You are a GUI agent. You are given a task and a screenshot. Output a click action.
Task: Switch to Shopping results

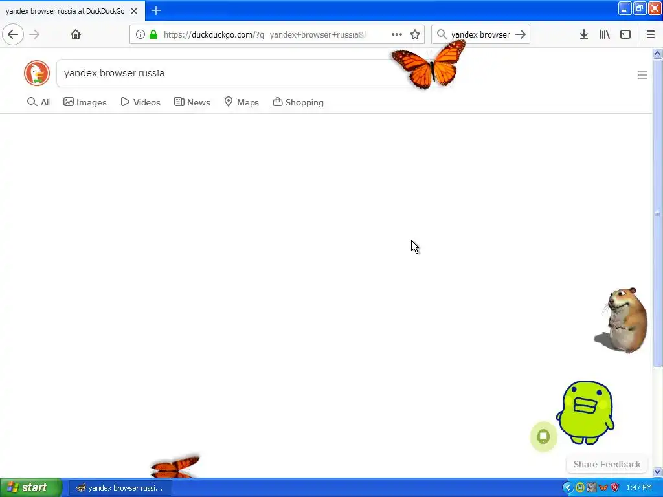coord(298,102)
